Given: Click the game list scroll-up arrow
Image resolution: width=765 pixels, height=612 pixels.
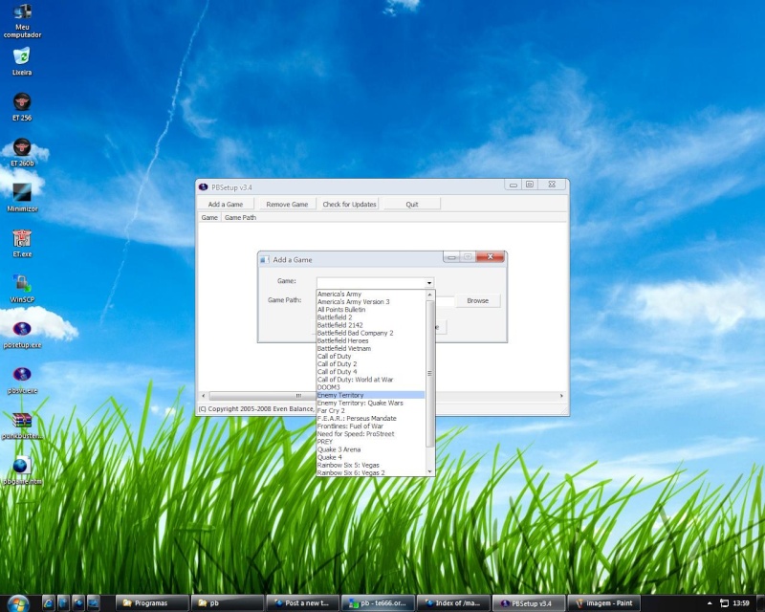Looking at the screenshot, I should click(429, 295).
